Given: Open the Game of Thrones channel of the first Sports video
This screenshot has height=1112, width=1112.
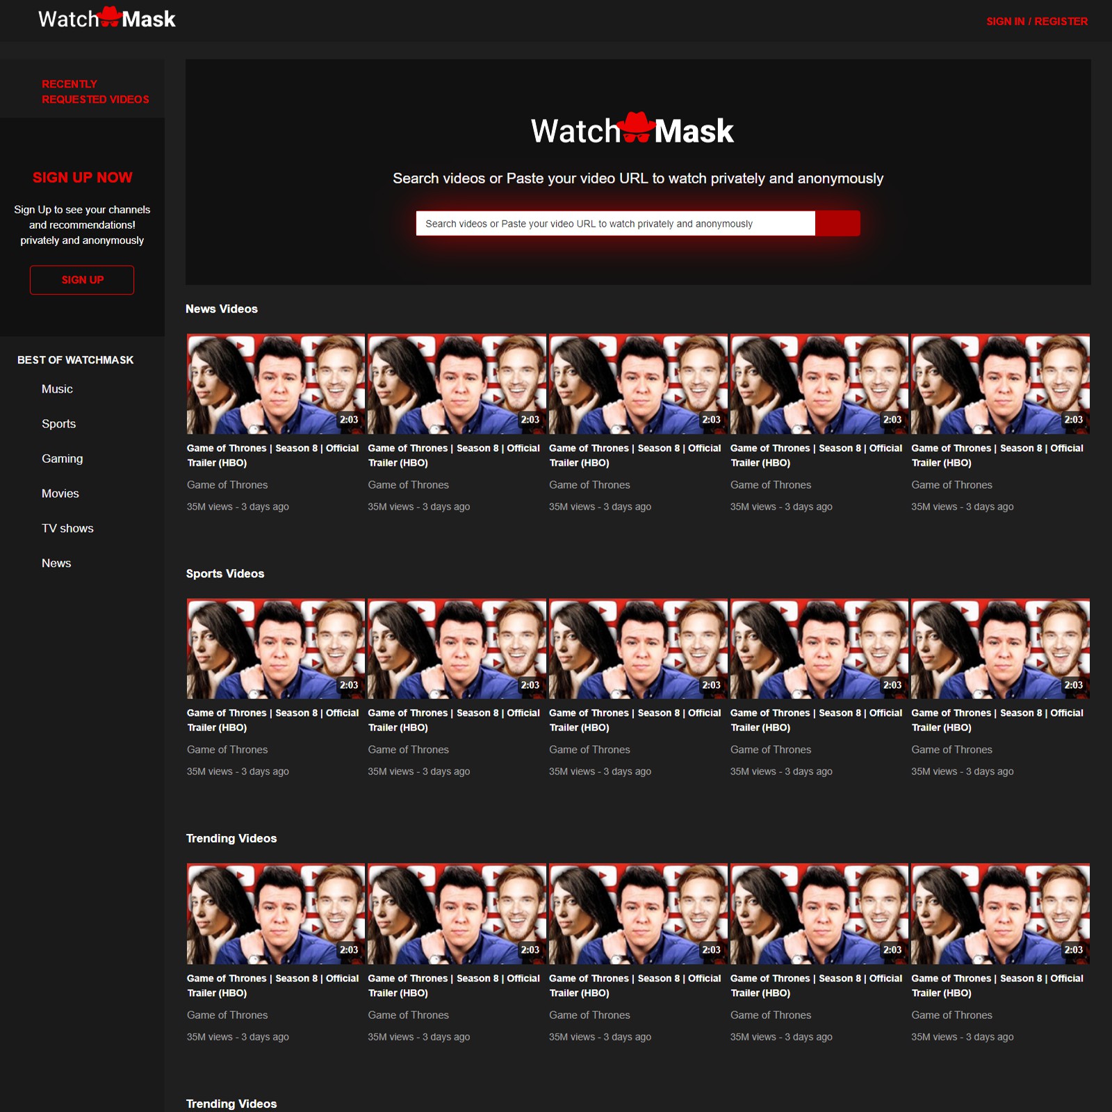Looking at the screenshot, I should 227,750.
